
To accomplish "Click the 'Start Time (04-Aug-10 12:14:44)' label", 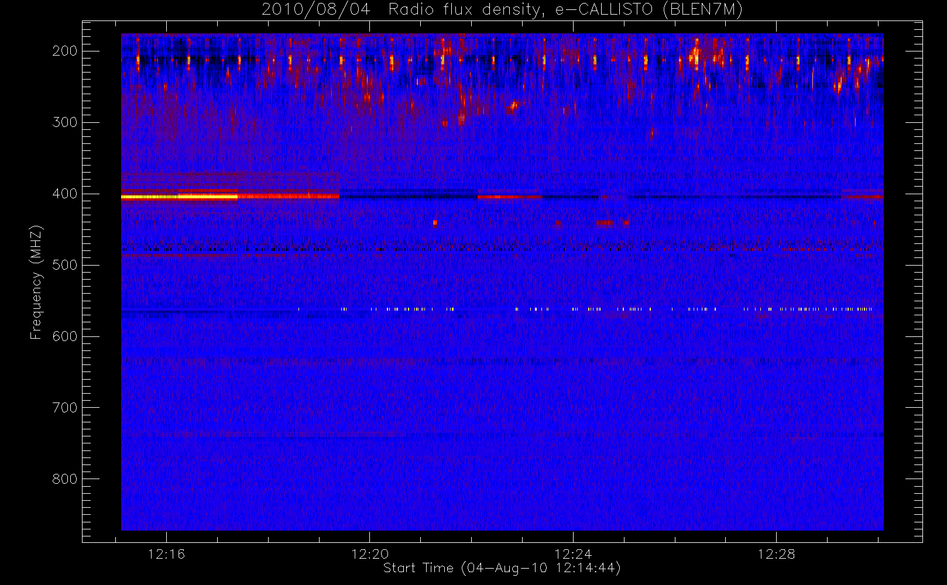I will tap(502, 568).
